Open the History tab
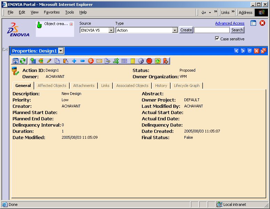This screenshot has height=209, width=270. point(161,86)
